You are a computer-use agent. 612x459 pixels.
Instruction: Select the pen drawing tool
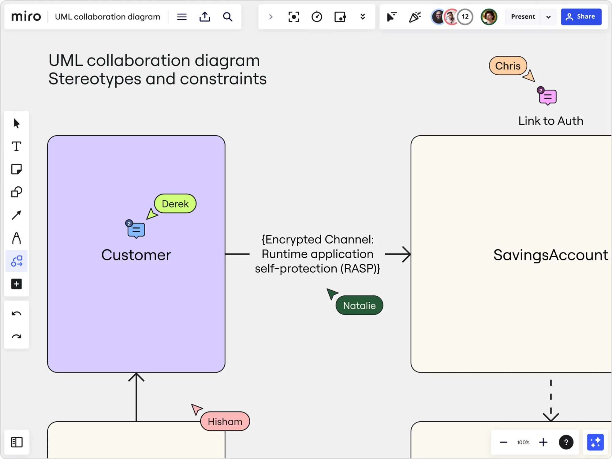point(17,238)
